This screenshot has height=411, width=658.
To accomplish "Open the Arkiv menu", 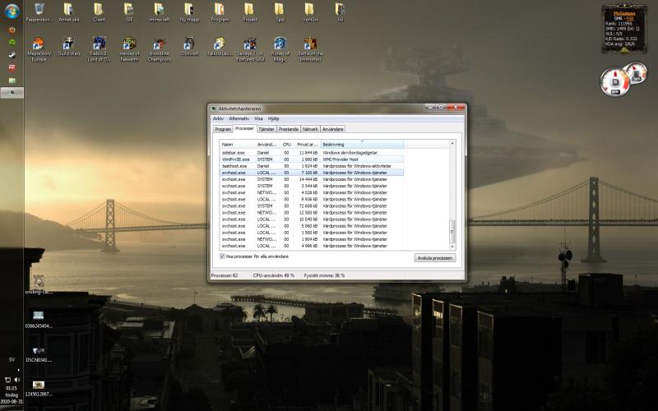I will [218, 118].
